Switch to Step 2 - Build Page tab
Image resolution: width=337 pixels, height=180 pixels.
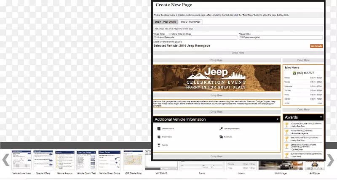point(190,21)
